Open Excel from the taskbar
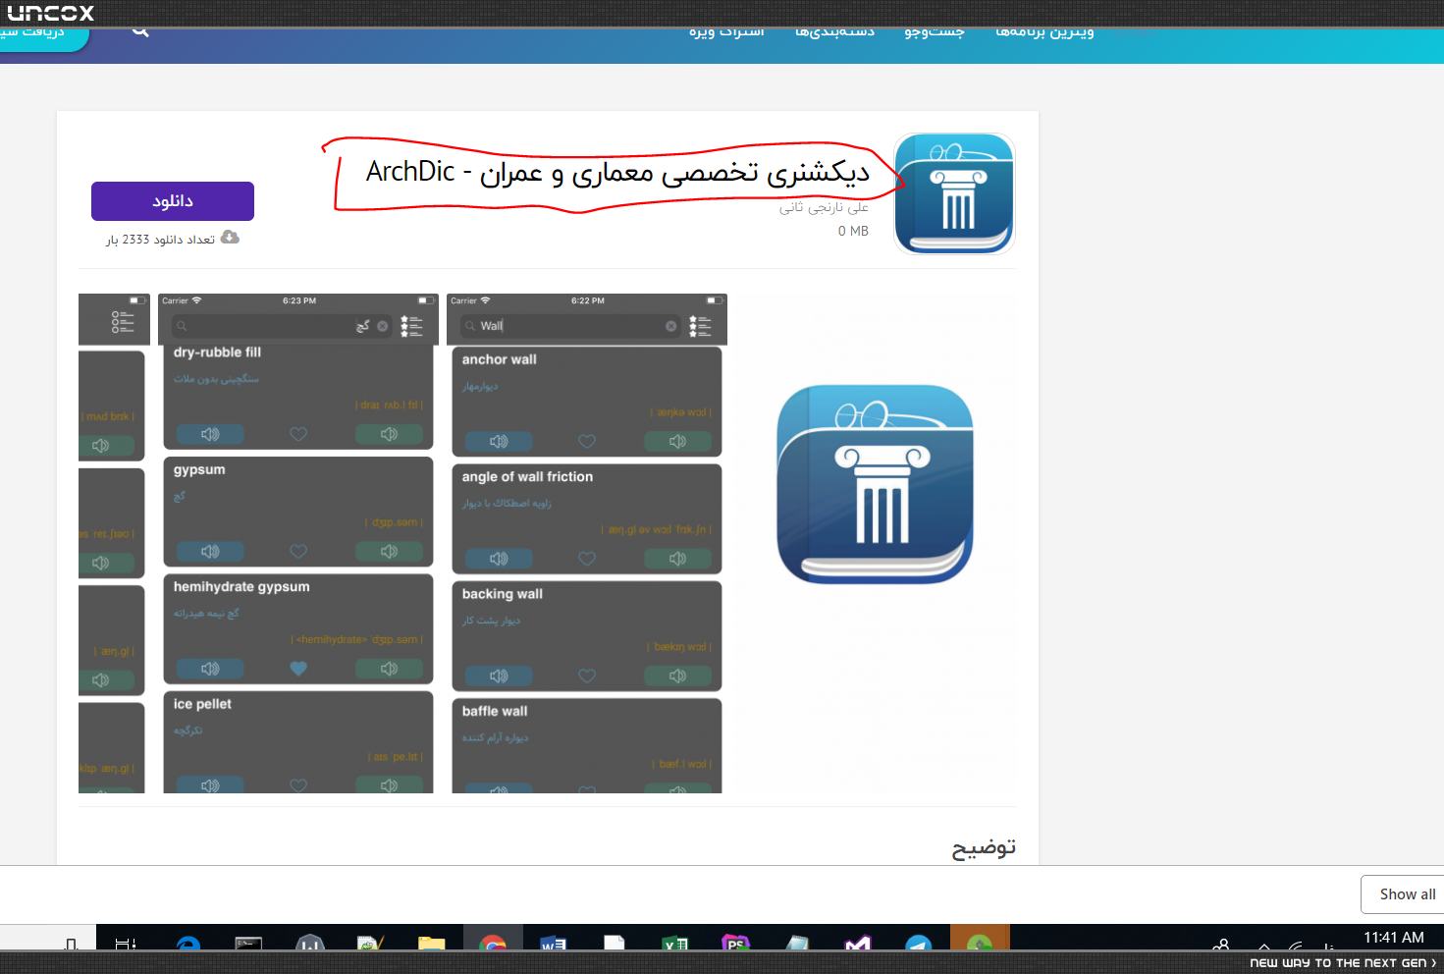This screenshot has width=1444, height=974. coord(675,944)
